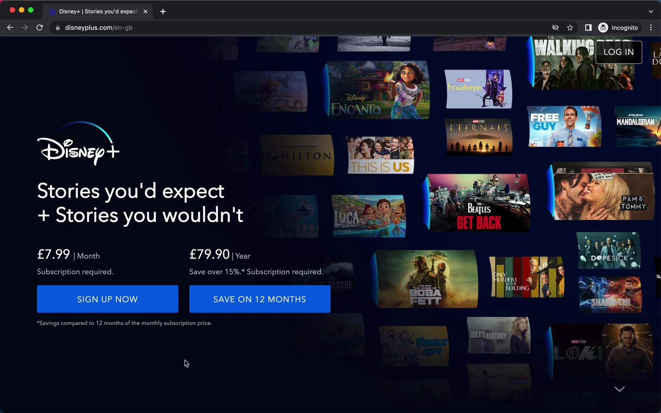
Task: Click the third-party cookies blocked eye icon
Action: [x=555, y=28]
